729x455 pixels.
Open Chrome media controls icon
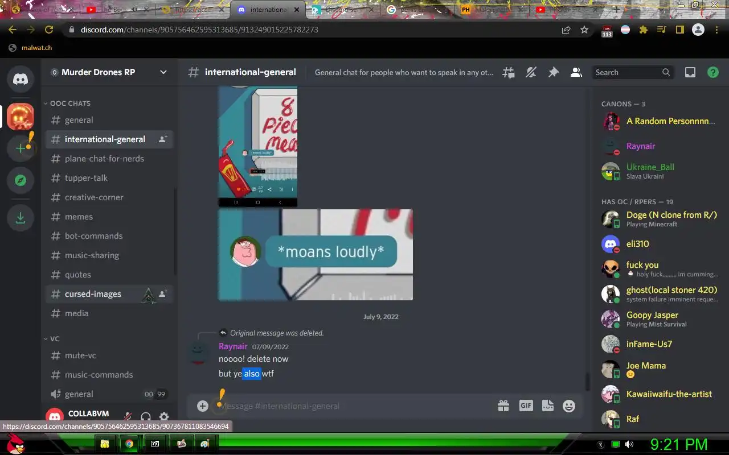pos(661,30)
